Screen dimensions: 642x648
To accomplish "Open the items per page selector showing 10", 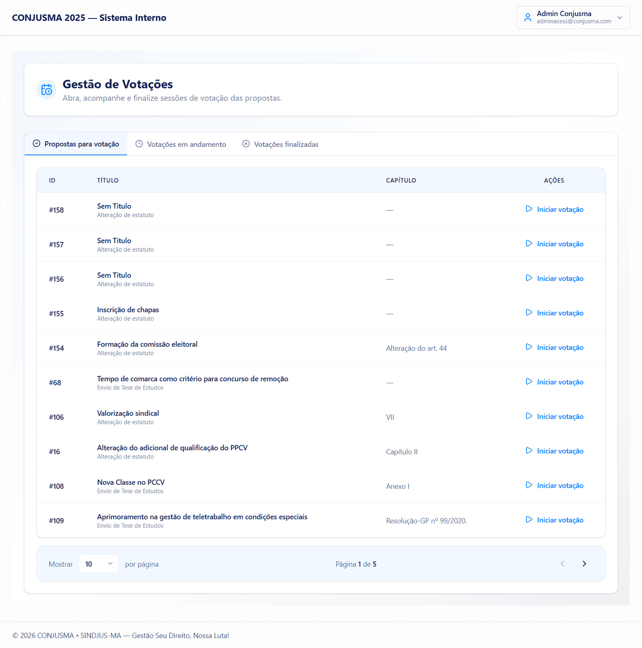I will pyautogui.click(x=98, y=564).
